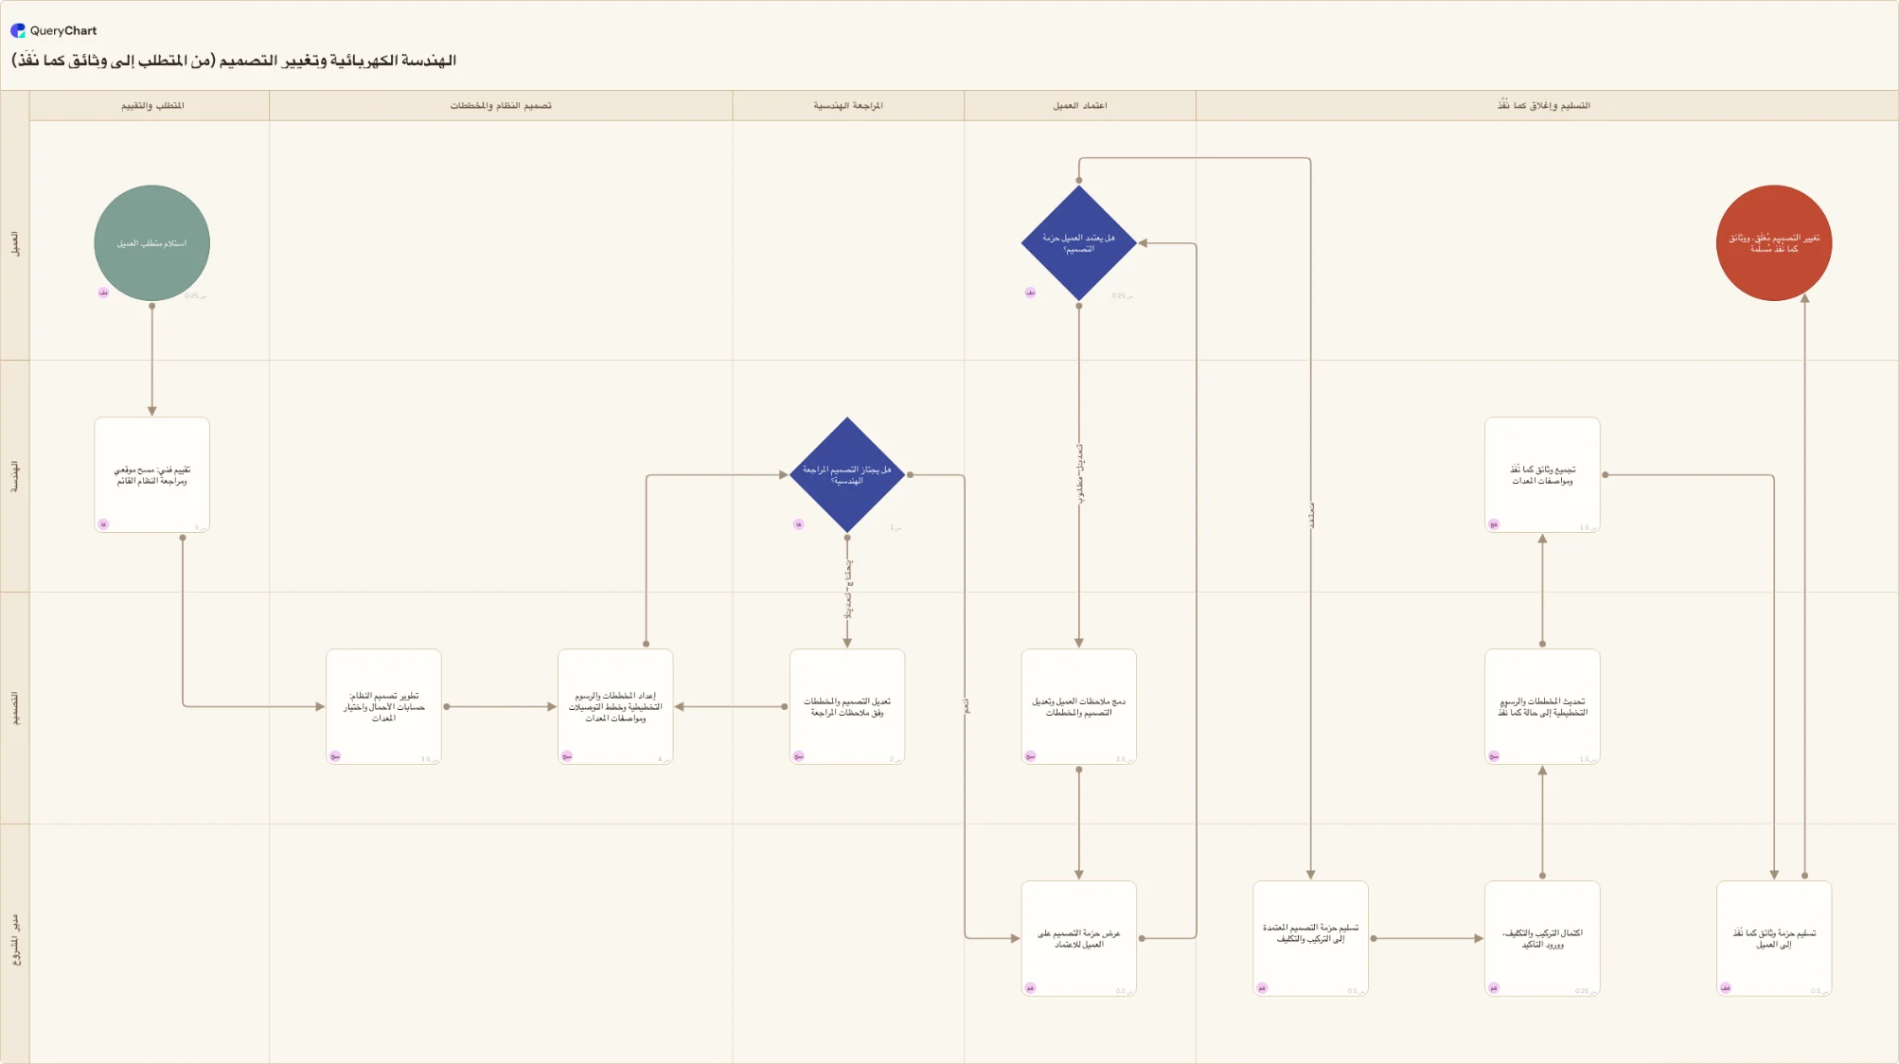The image size is (1899, 1064).
Task: Select the green start node 'استلام متطلب العميل'
Action: point(151,243)
